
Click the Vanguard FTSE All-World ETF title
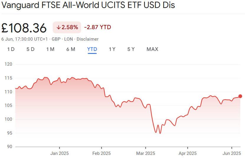pos(88,6)
